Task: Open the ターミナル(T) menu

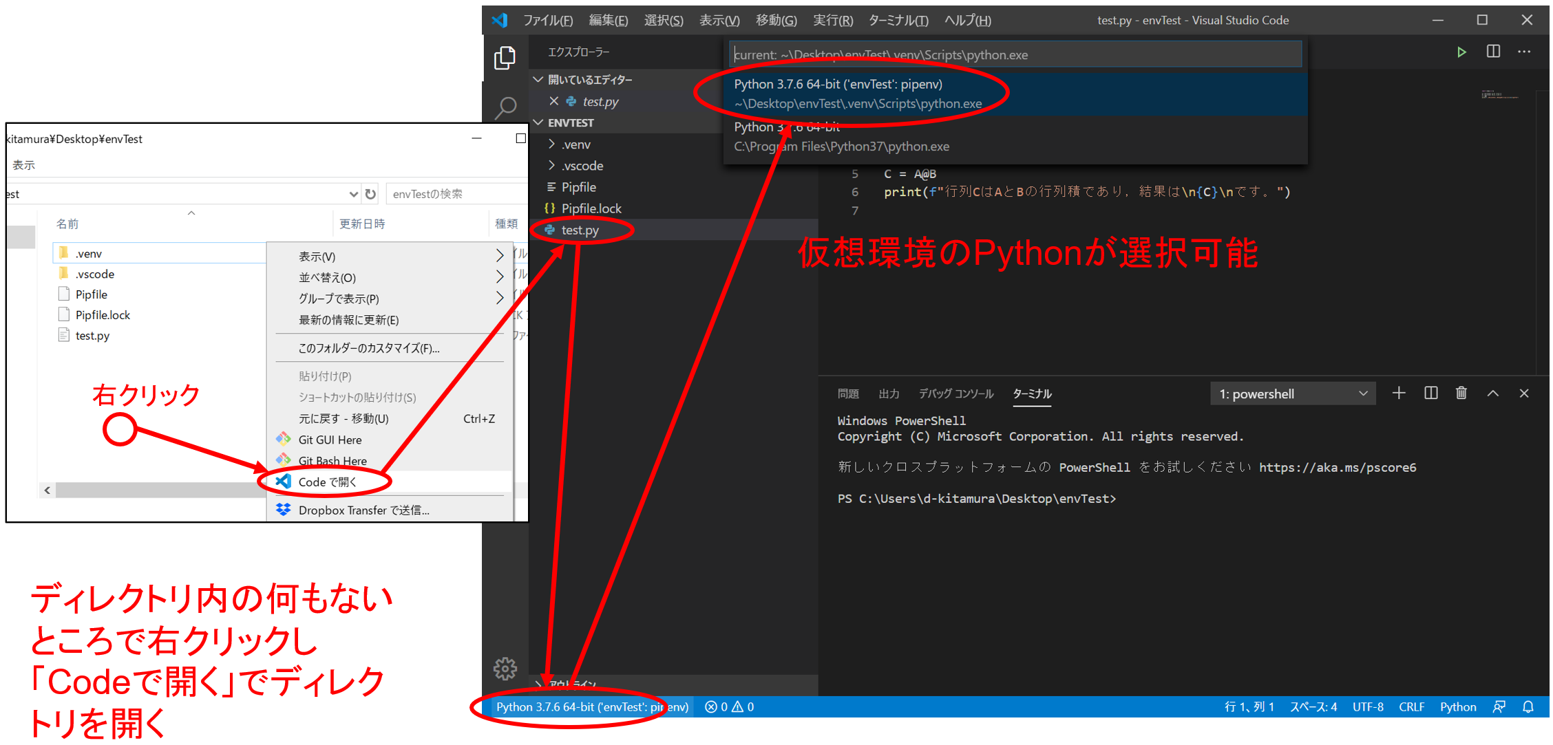Action: (x=898, y=21)
